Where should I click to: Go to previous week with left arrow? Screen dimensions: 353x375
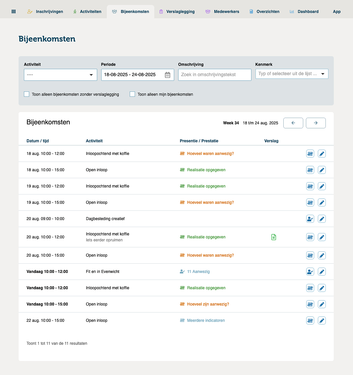pyautogui.click(x=293, y=123)
